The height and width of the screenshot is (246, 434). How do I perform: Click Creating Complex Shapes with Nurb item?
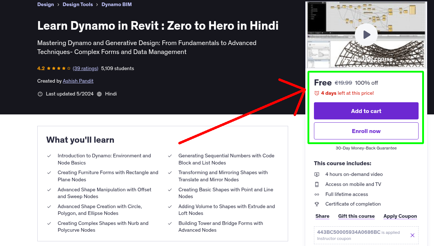103,227
